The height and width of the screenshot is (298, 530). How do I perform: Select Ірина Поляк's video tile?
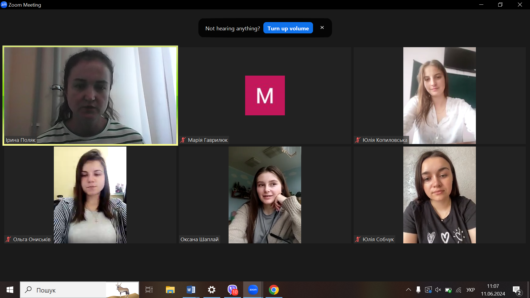(x=90, y=95)
